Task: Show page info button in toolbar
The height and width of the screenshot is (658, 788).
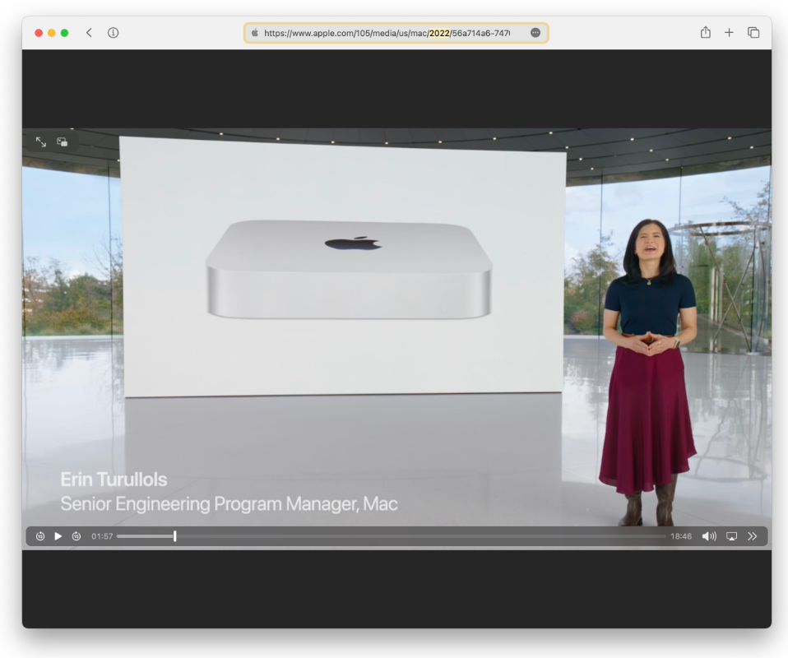Action: tap(114, 33)
